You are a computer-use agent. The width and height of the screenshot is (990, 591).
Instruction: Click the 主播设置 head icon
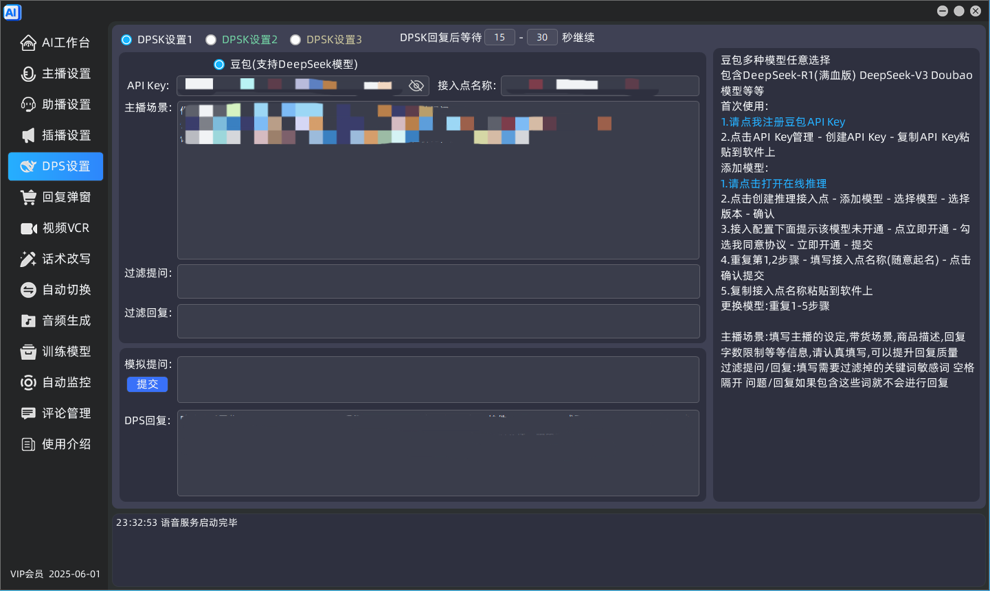(28, 73)
